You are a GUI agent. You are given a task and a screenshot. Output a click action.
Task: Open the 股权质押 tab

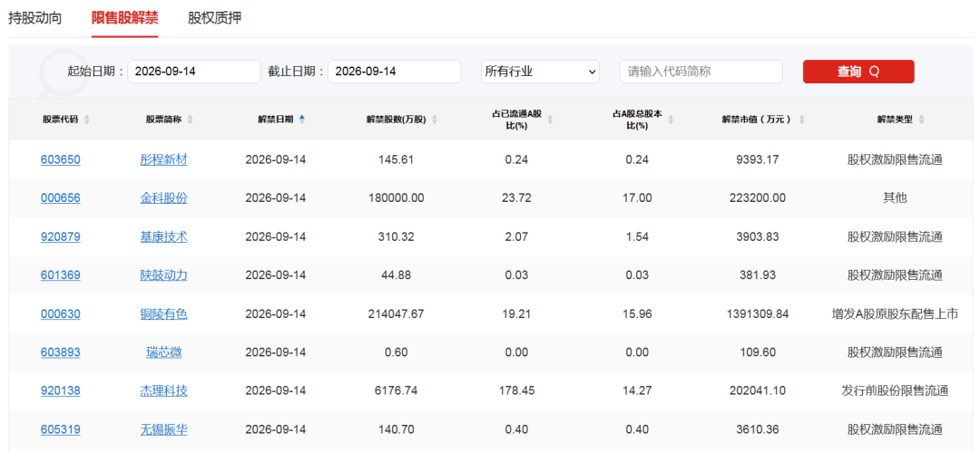[x=214, y=18]
